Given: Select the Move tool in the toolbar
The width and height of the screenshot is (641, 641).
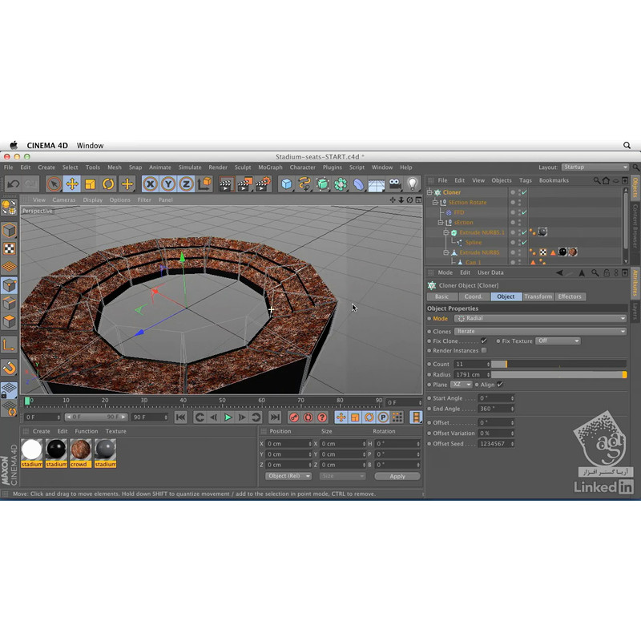Looking at the screenshot, I should [72, 184].
